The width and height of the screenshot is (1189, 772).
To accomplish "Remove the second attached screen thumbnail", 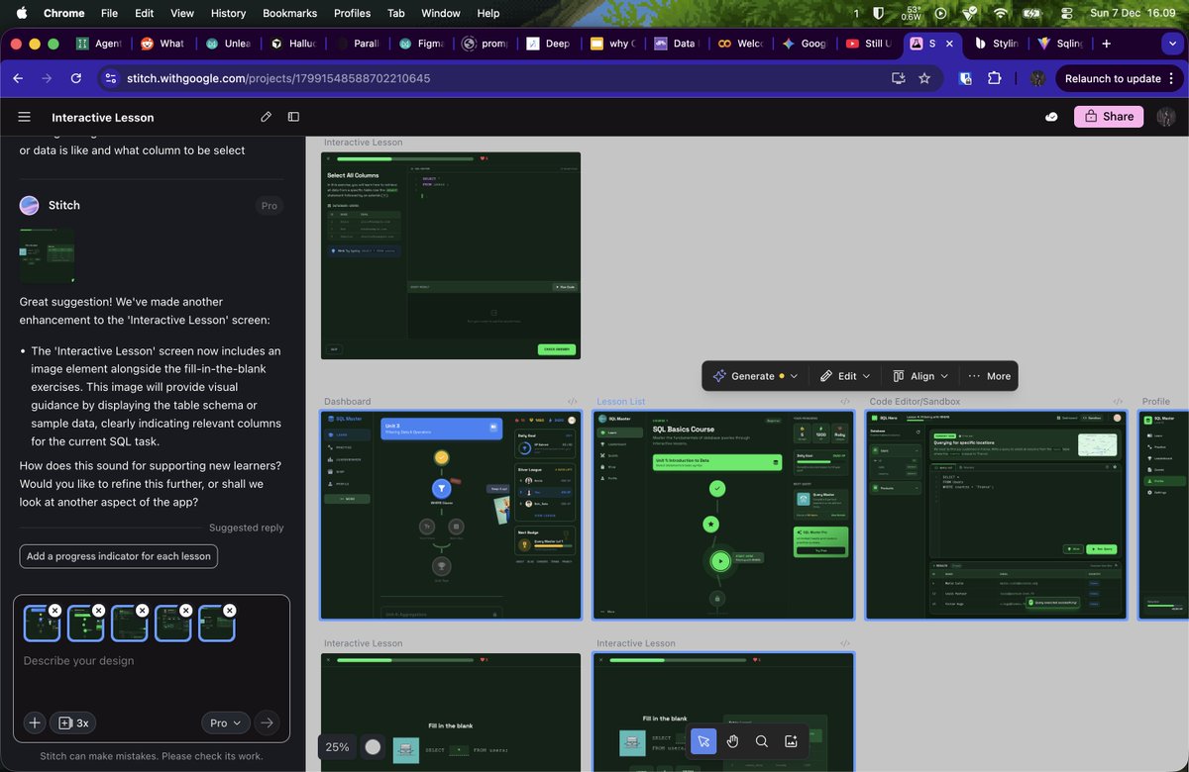I will tap(98, 611).
